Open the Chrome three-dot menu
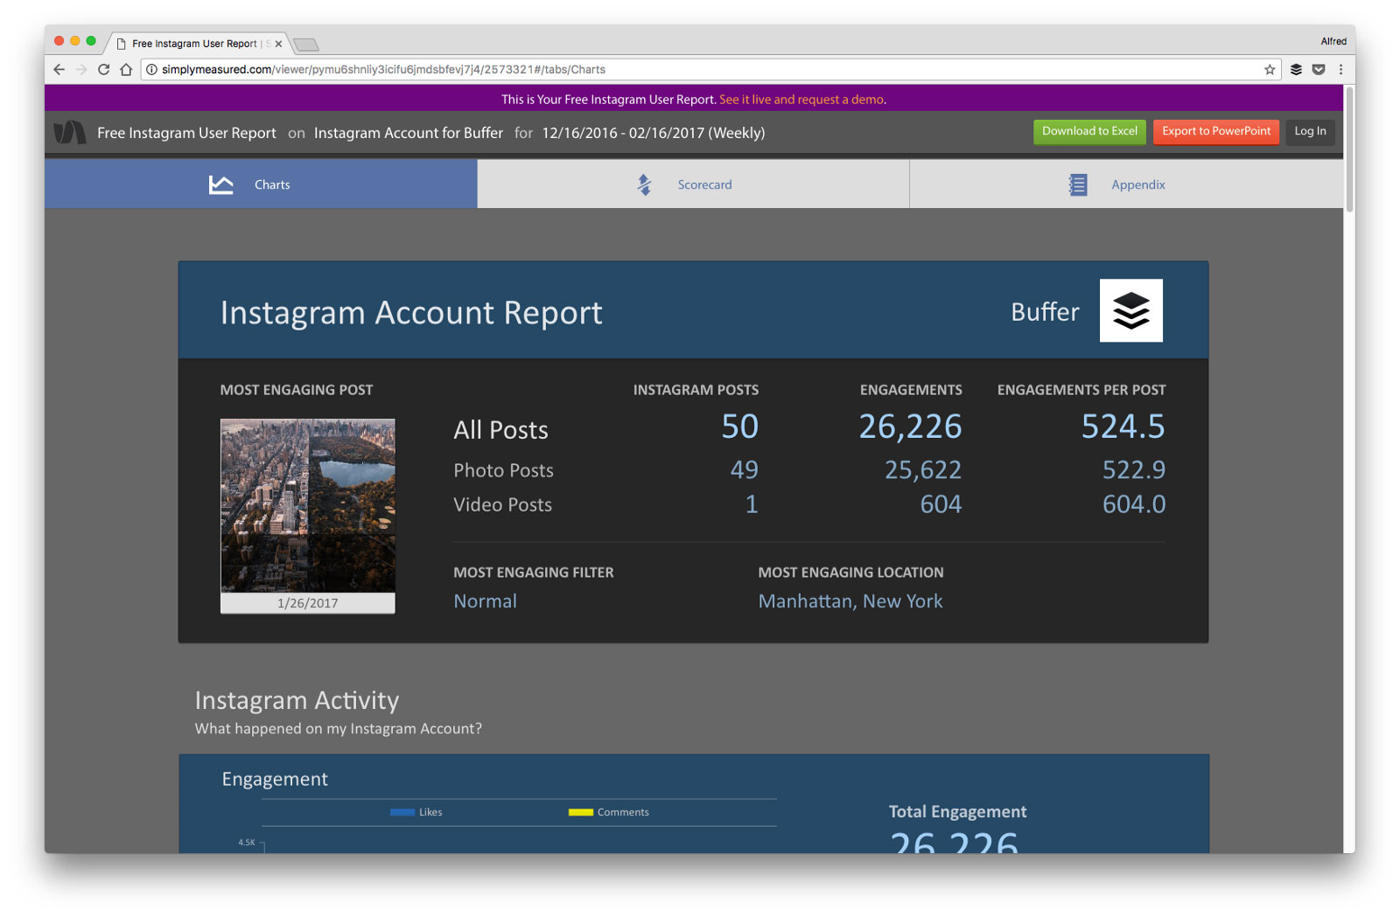Screen dimensions: 1400x917 coord(1340,70)
